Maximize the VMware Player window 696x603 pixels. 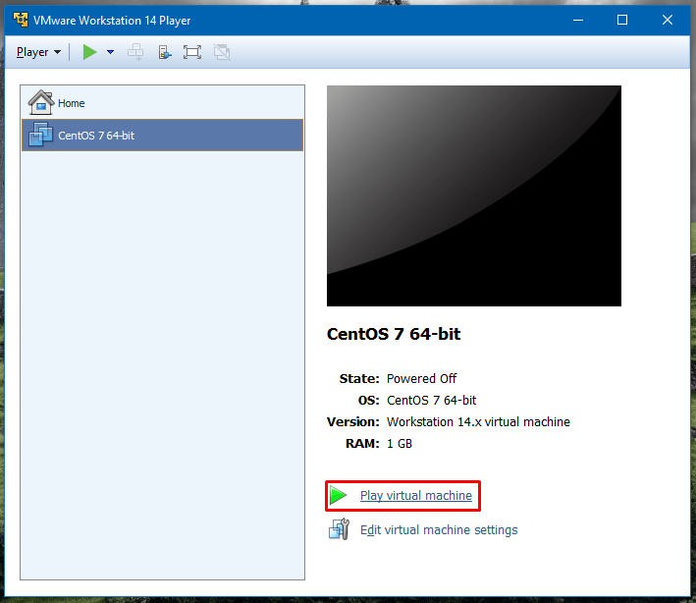[622, 20]
